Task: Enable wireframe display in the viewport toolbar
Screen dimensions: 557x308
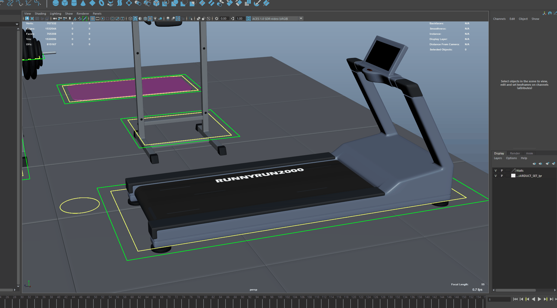Action: [130, 19]
